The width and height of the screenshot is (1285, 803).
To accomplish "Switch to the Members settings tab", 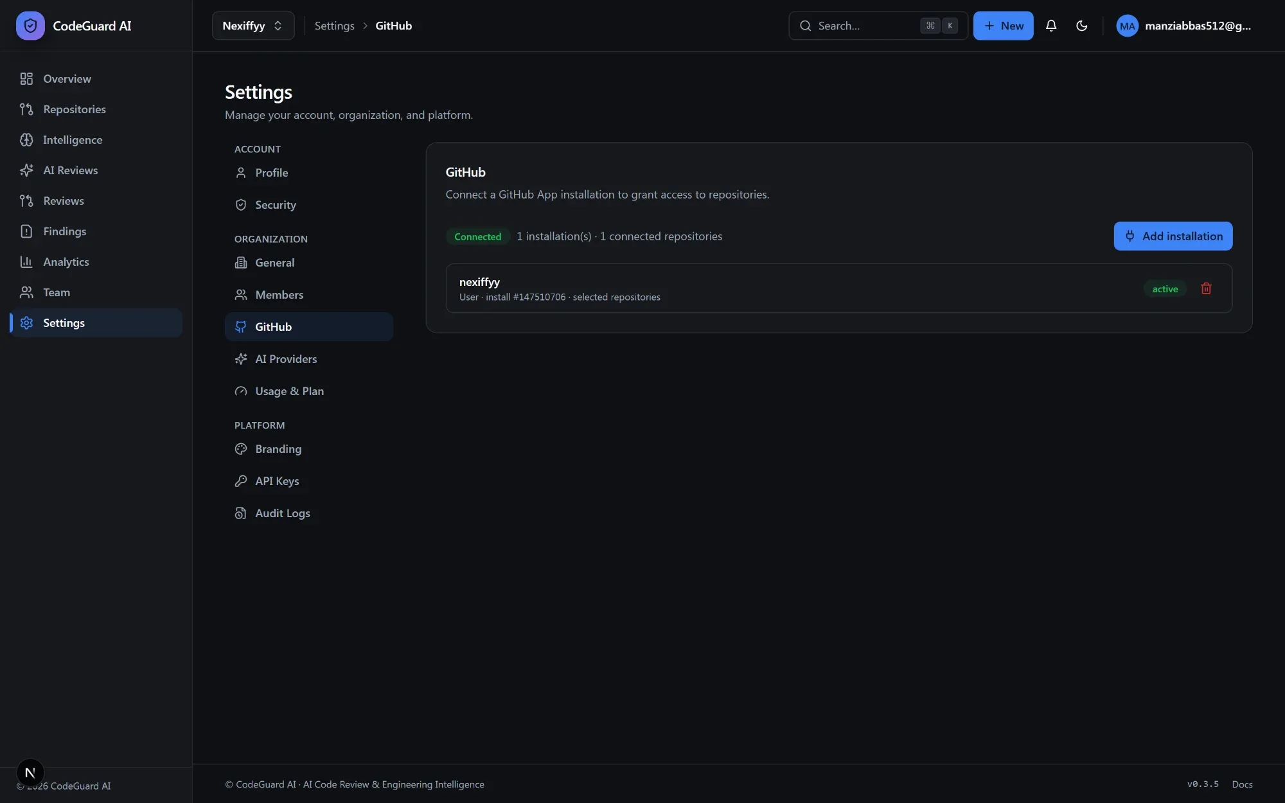I will [x=309, y=295].
